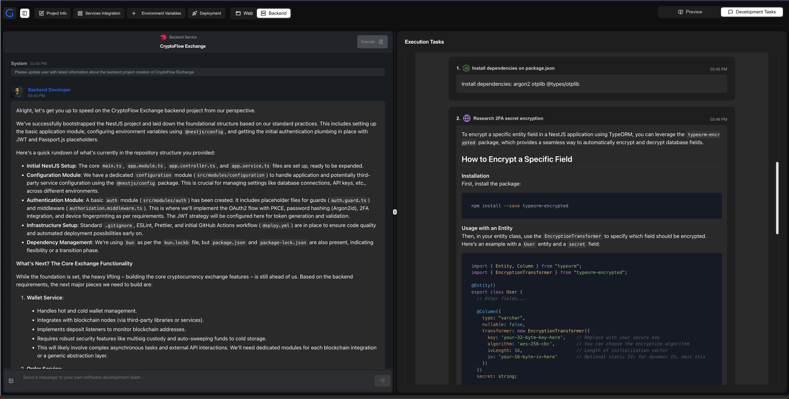Click the 'Usage with an Entity' subheading

point(487,228)
